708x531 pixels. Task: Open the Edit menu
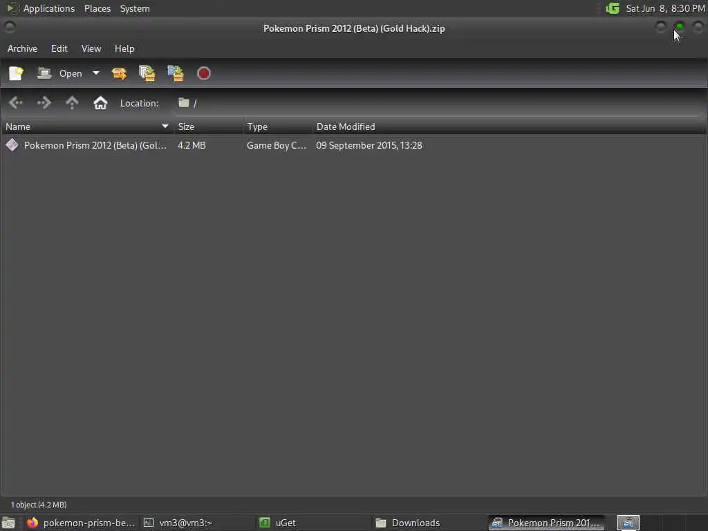(x=59, y=48)
